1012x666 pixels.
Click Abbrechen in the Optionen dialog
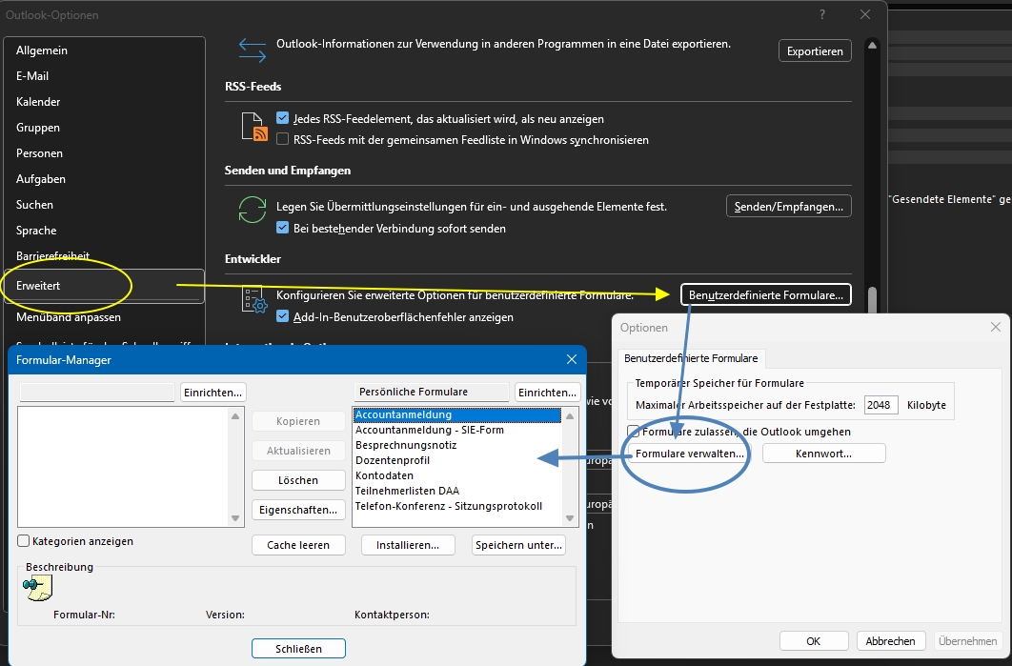coord(890,641)
